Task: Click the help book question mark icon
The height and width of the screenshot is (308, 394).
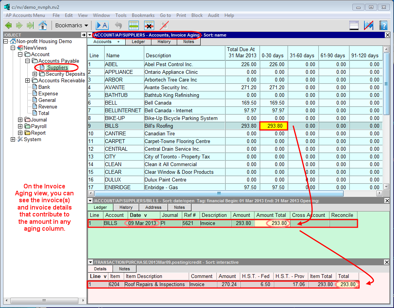Action: pos(383,25)
